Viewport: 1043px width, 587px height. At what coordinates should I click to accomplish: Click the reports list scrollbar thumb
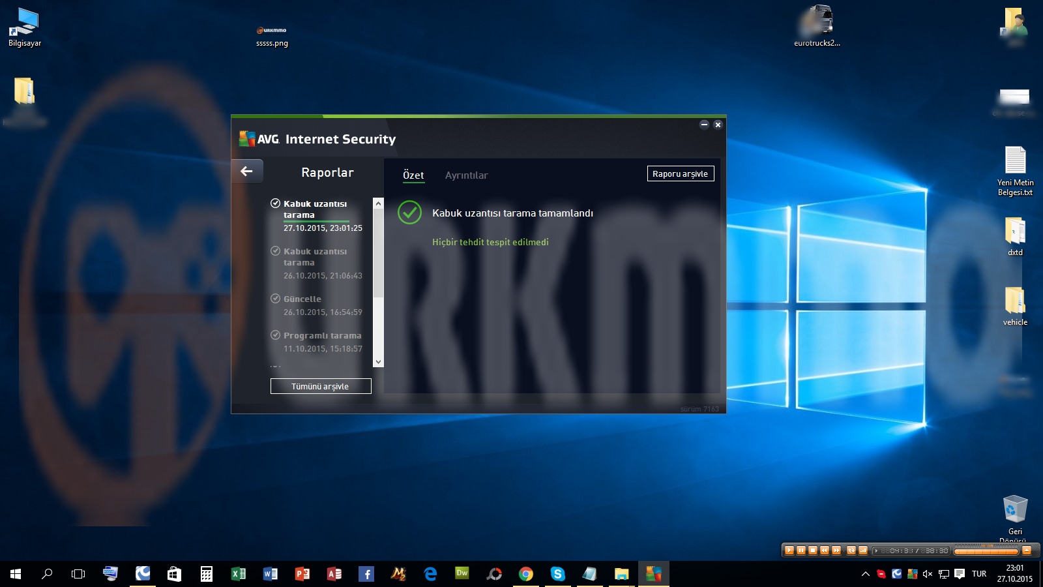click(378, 254)
